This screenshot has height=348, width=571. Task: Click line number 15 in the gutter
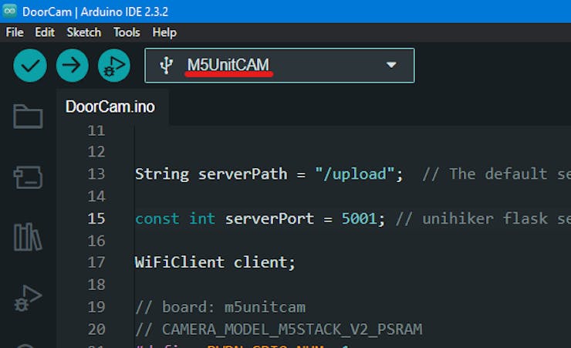(x=96, y=218)
